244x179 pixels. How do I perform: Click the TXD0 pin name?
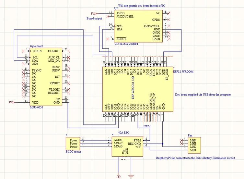154,73
